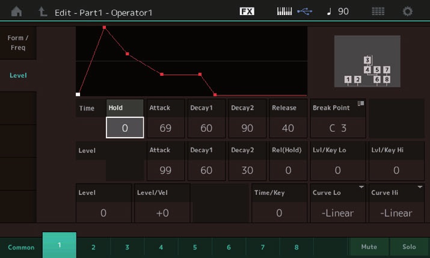Viewport: 430px width, 258px height.
Task: Select the Break Point value C 3
Action: tap(338, 127)
